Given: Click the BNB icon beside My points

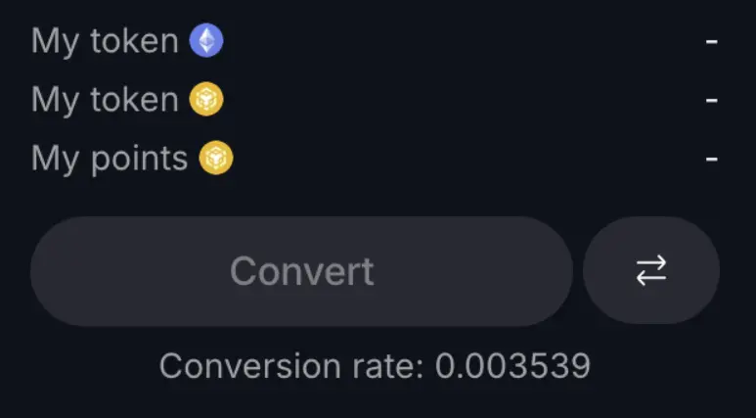Looking at the screenshot, I should coord(215,158).
